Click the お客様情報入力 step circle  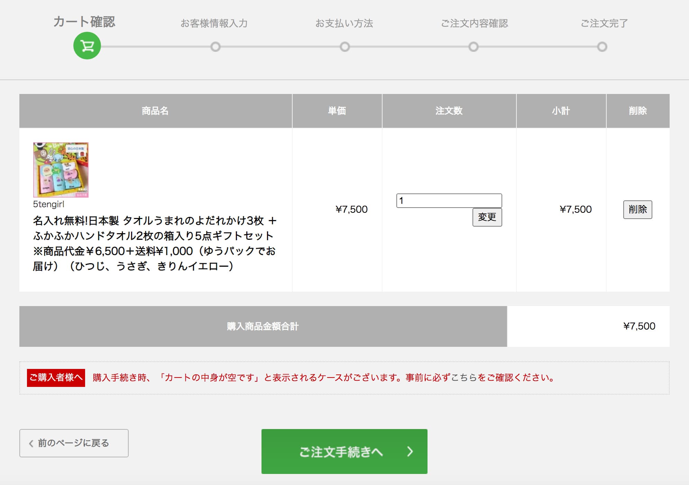point(215,47)
